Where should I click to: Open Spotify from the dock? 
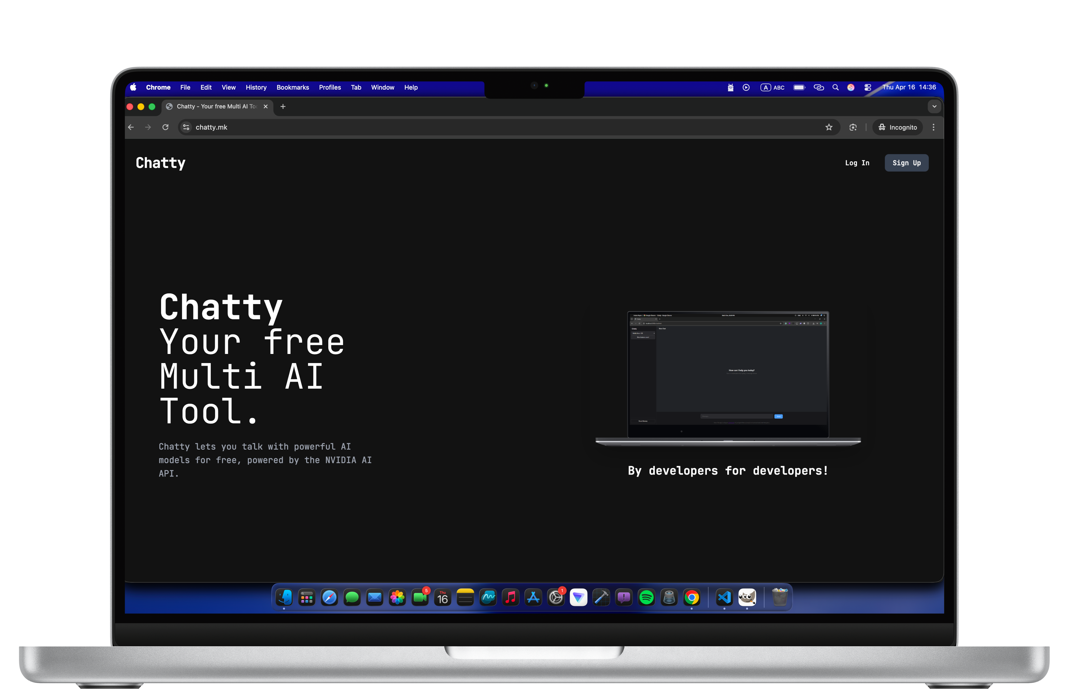point(646,597)
